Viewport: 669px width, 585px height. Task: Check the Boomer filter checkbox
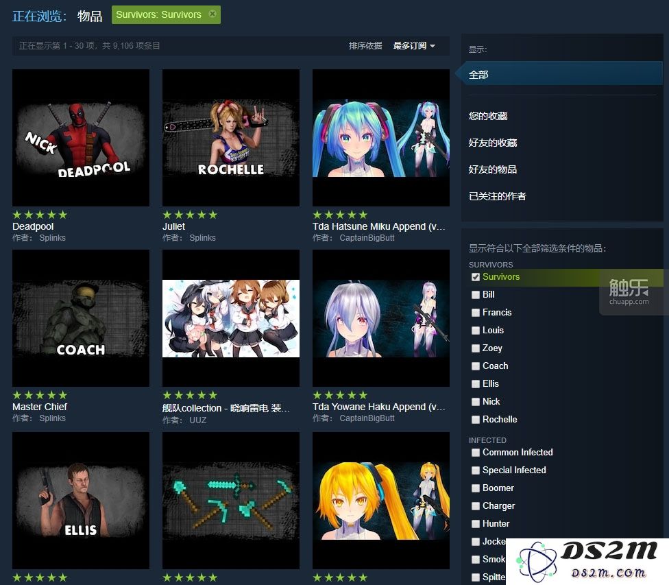coord(475,488)
